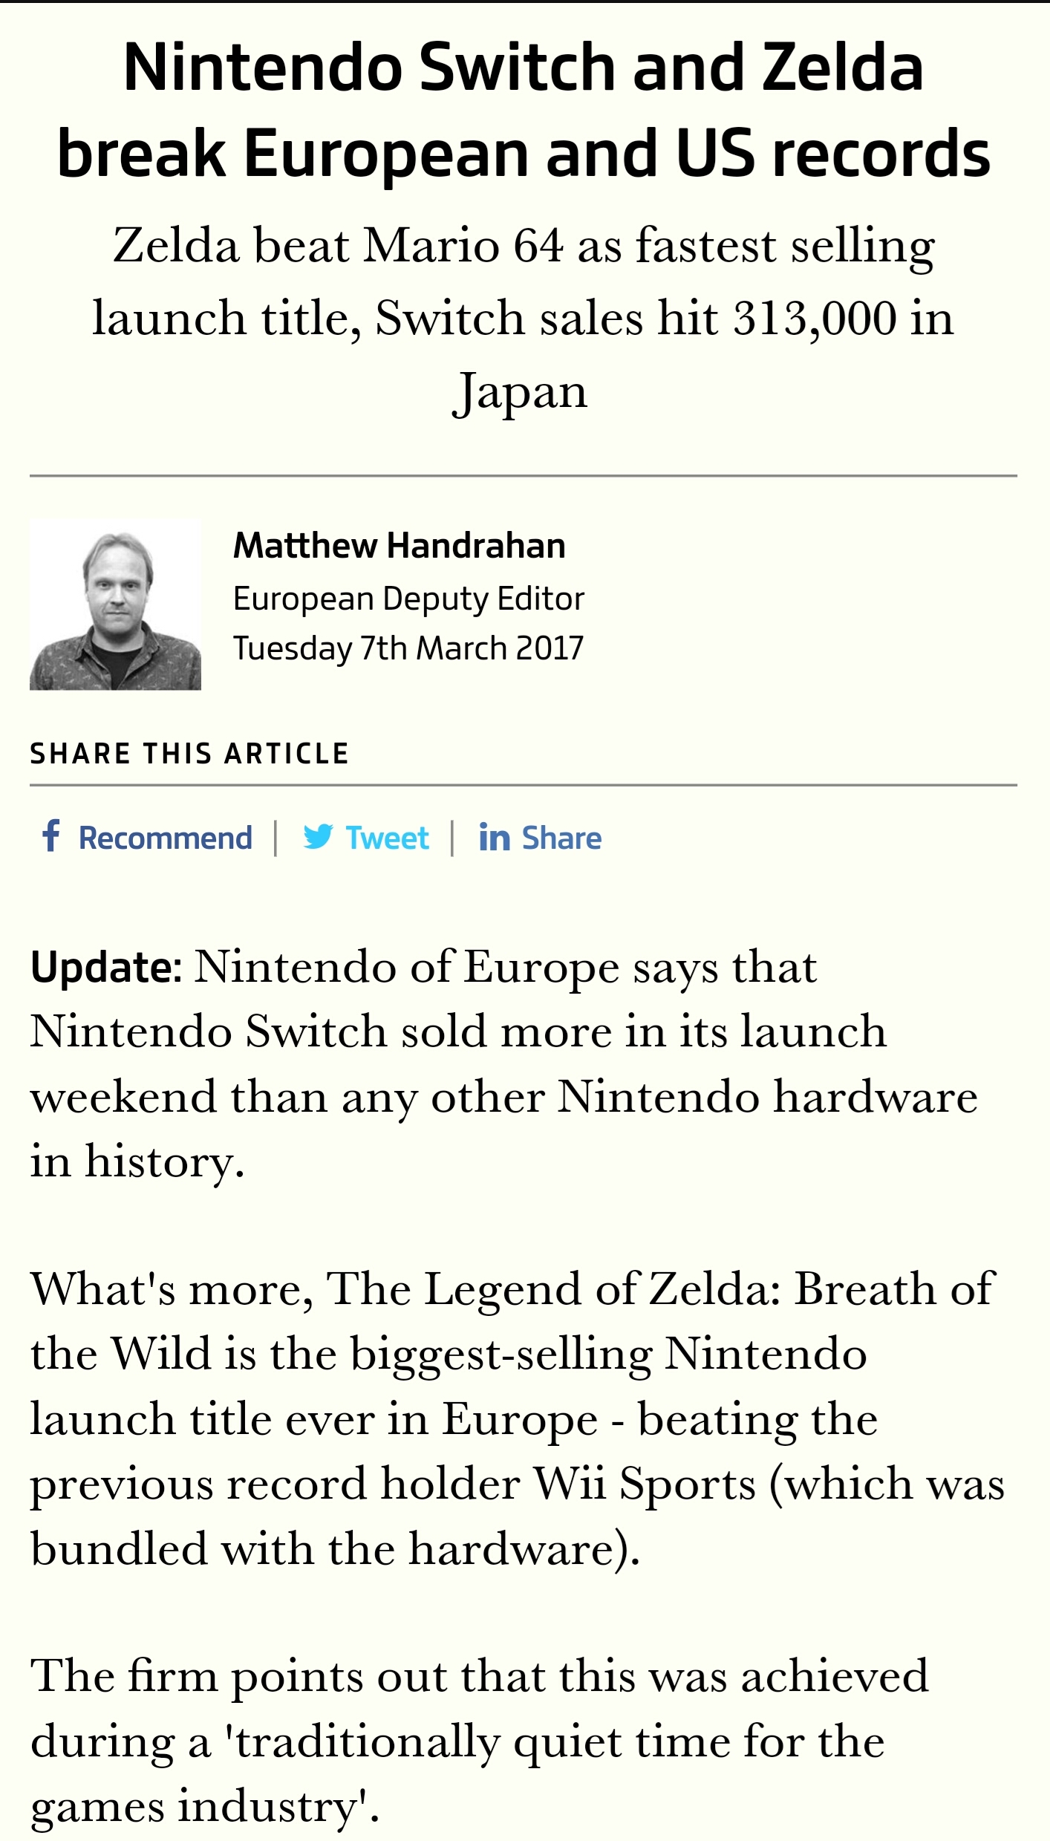Click the author name Matthew Handrahan
This screenshot has width=1050, height=1841.
[400, 545]
